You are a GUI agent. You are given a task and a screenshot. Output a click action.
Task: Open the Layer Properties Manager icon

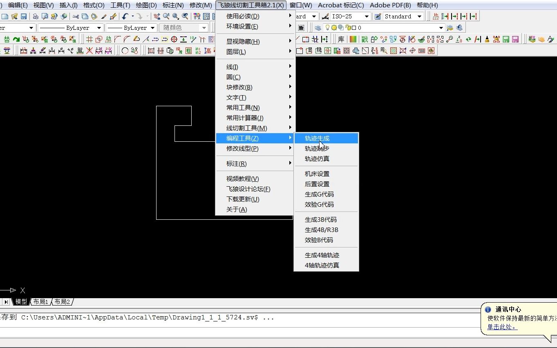[318, 27]
